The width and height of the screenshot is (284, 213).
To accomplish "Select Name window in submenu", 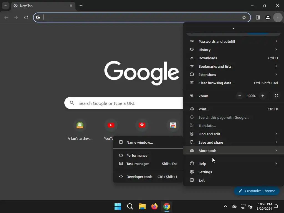I will tap(148, 142).
